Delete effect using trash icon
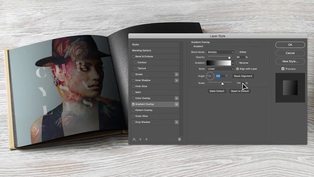The image size is (314, 177). [180, 139]
